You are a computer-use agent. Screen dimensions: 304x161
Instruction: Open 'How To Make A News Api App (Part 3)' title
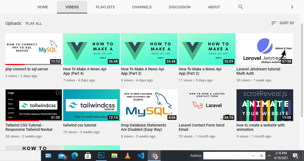point(143,71)
